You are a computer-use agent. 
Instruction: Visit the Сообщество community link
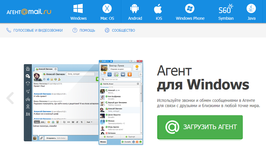point(120,30)
